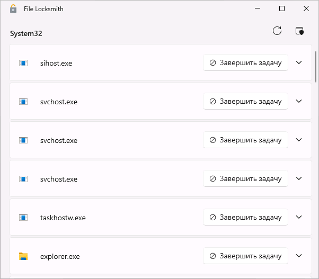
Task: Show details of the taskhostw.exe entry
Action: point(299,217)
